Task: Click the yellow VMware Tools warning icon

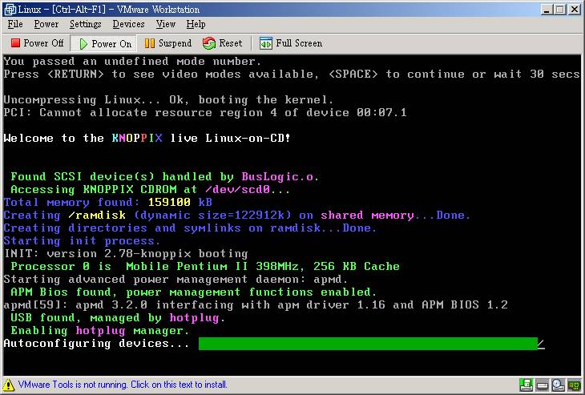Action: pyautogui.click(x=8, y=385)
